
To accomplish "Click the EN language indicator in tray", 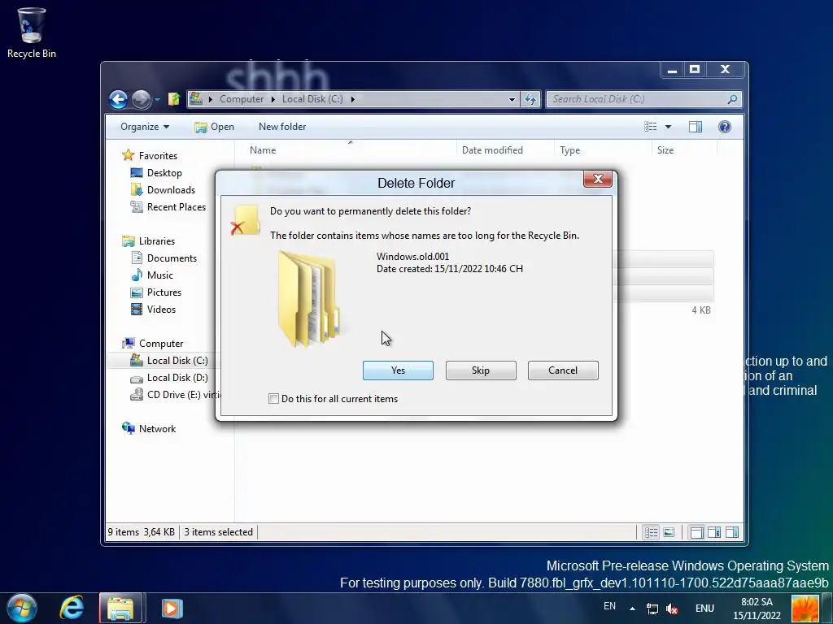I will tap(609, 606).
